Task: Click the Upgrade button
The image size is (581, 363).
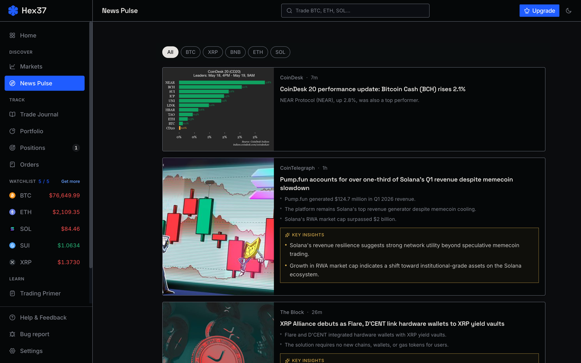Action: tap(539, 11)
